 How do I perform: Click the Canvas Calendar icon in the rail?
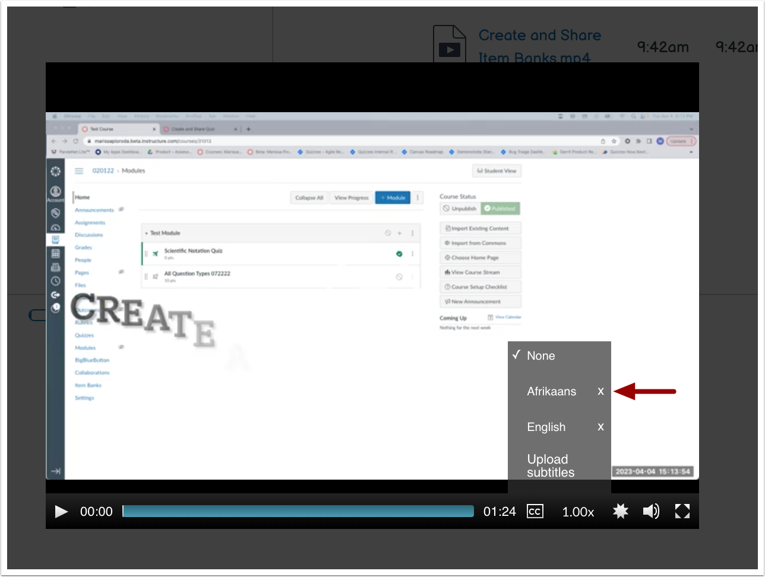pos(55,252)
